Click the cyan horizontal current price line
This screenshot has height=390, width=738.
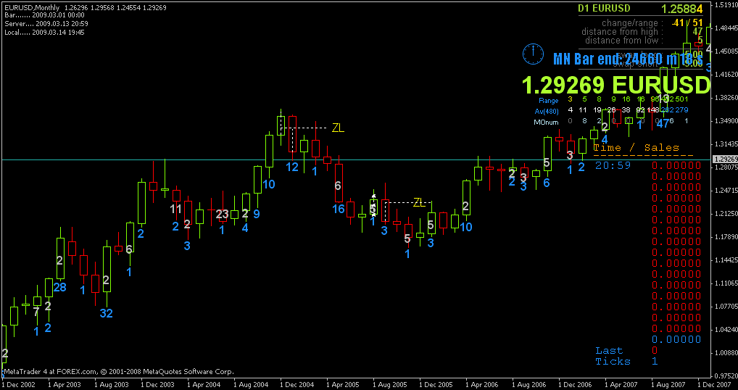pos(356,160)
